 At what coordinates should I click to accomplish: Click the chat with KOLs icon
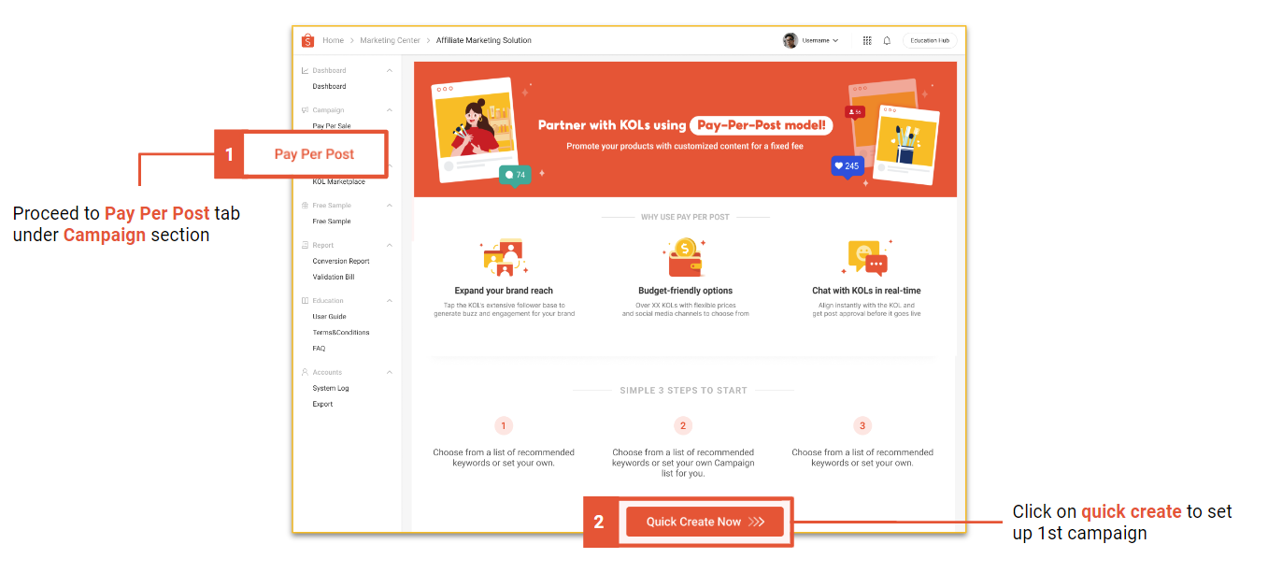click(x=866, y=258)
